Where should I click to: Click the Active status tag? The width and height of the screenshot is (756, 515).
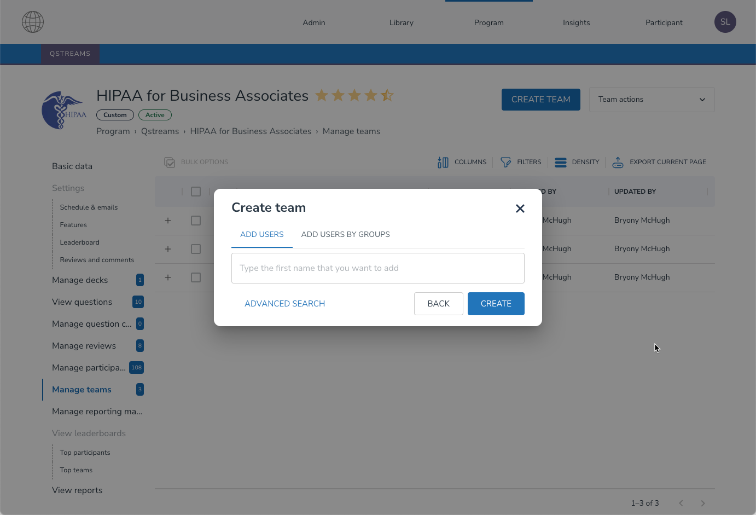[x=155, y=115]
